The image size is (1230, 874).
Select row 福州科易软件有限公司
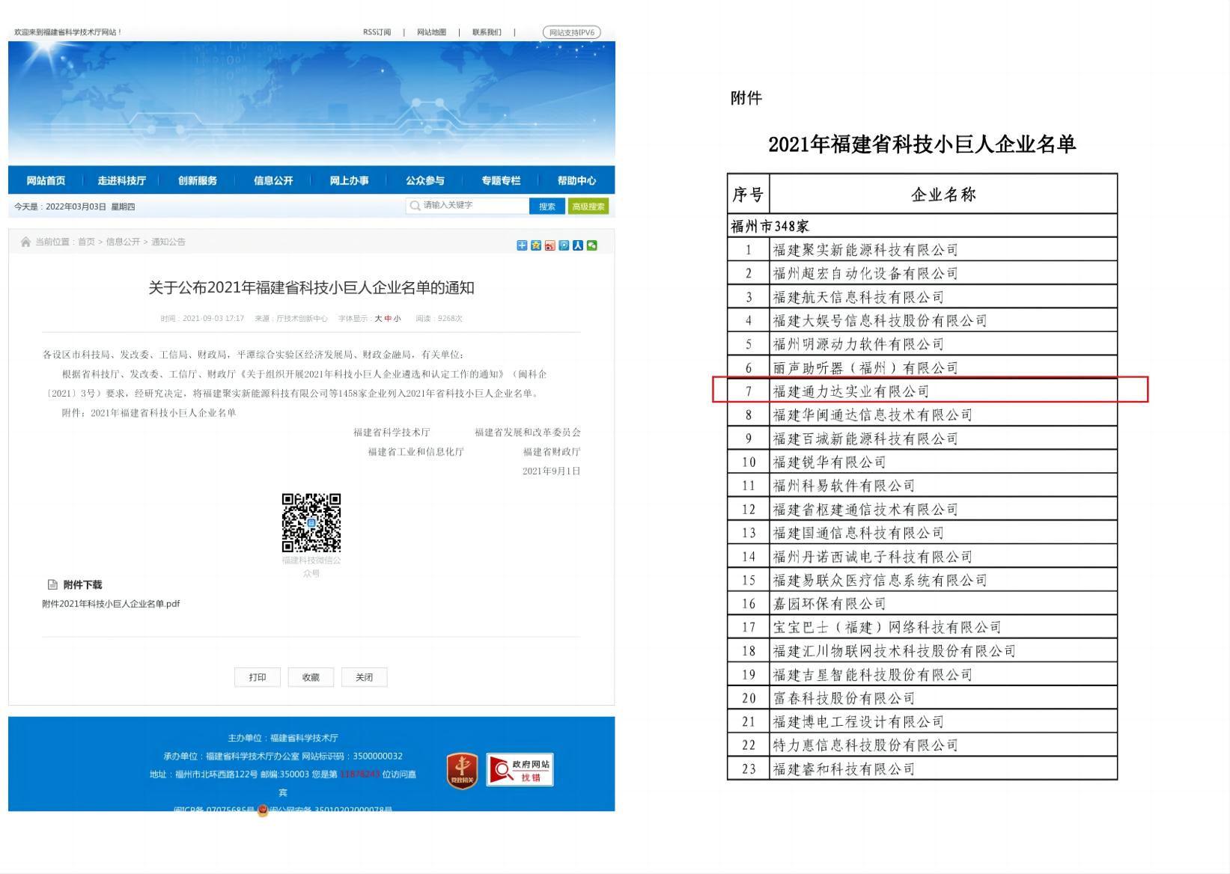pyautogui.click(x=922, y=486)
